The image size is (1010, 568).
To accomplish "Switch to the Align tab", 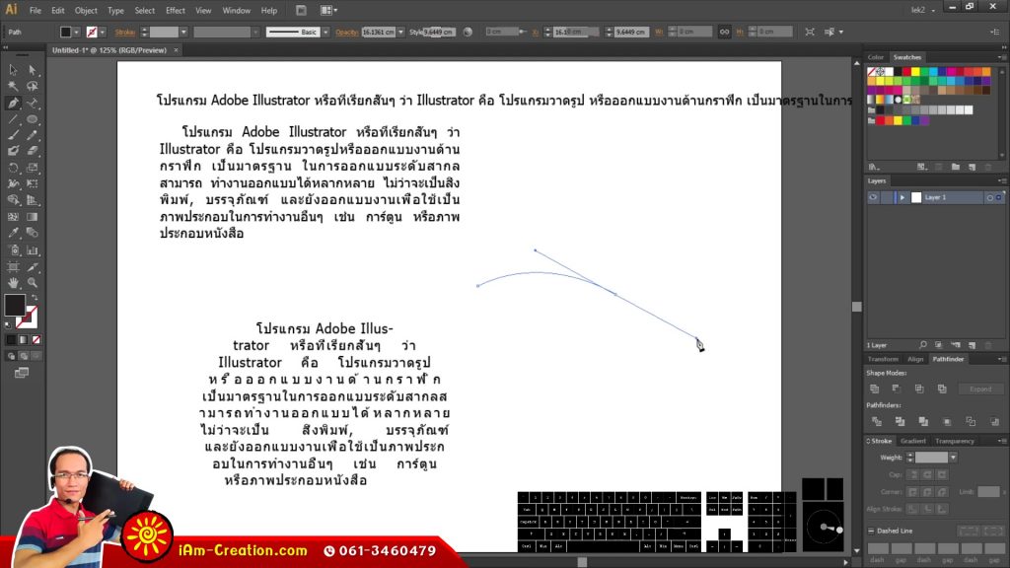I will pyautogui.click(x=915, y=359).
